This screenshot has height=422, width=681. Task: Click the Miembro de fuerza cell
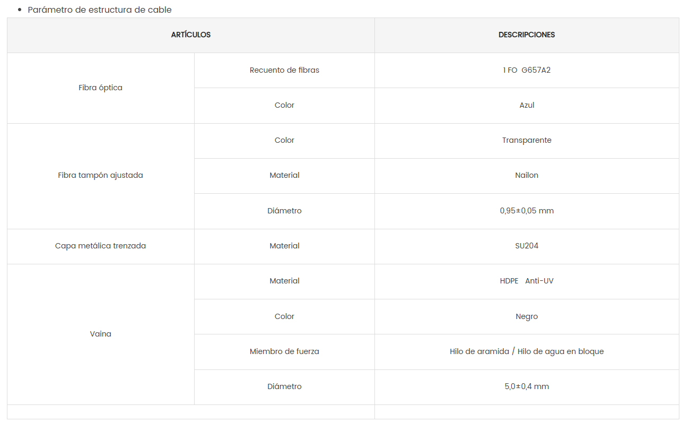pyautogui.click(x=284, y=351)
